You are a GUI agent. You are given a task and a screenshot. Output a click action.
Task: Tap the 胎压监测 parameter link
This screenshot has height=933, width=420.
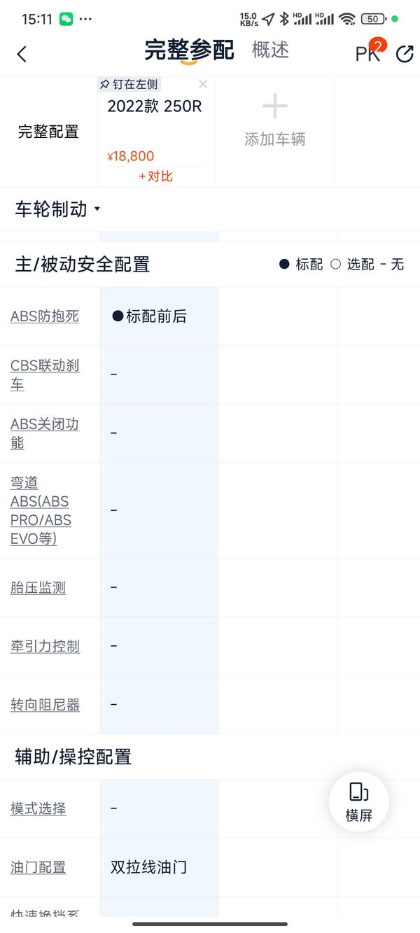(x=38, y=588)
